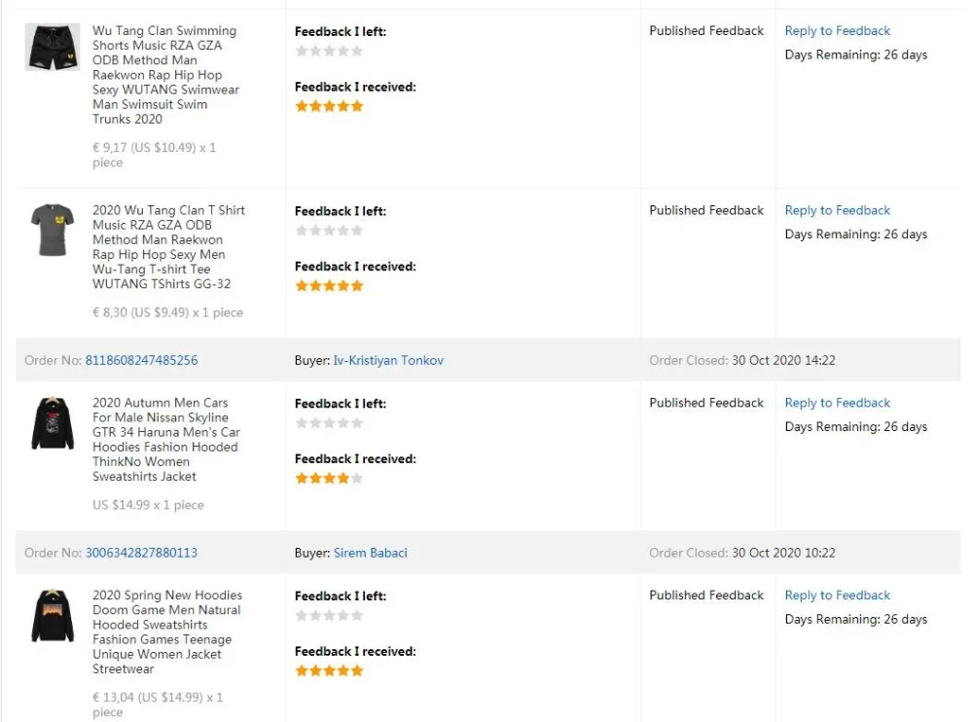Click the gray Wu Tang T-shirt thumbnail
This screenshot has height=722, width=973.
[x=53, y=229]
